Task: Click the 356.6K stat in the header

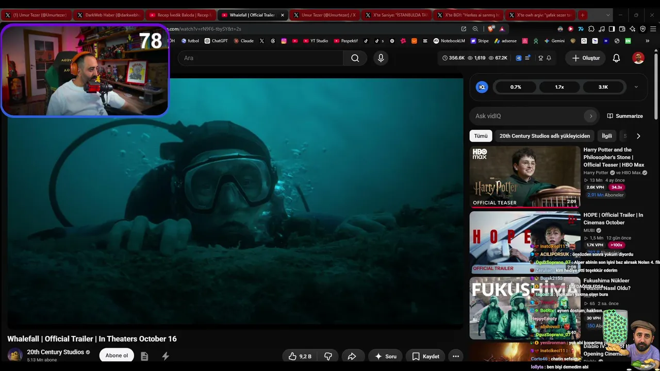Action: pyautogui.click(x=453, y=58)
